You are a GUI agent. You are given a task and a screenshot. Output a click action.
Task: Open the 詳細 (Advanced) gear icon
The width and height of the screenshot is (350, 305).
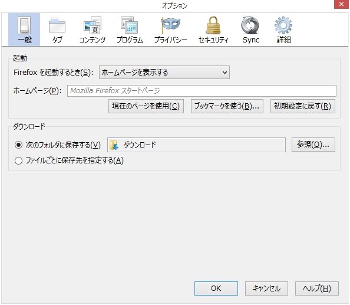click(x=283, y=25)
